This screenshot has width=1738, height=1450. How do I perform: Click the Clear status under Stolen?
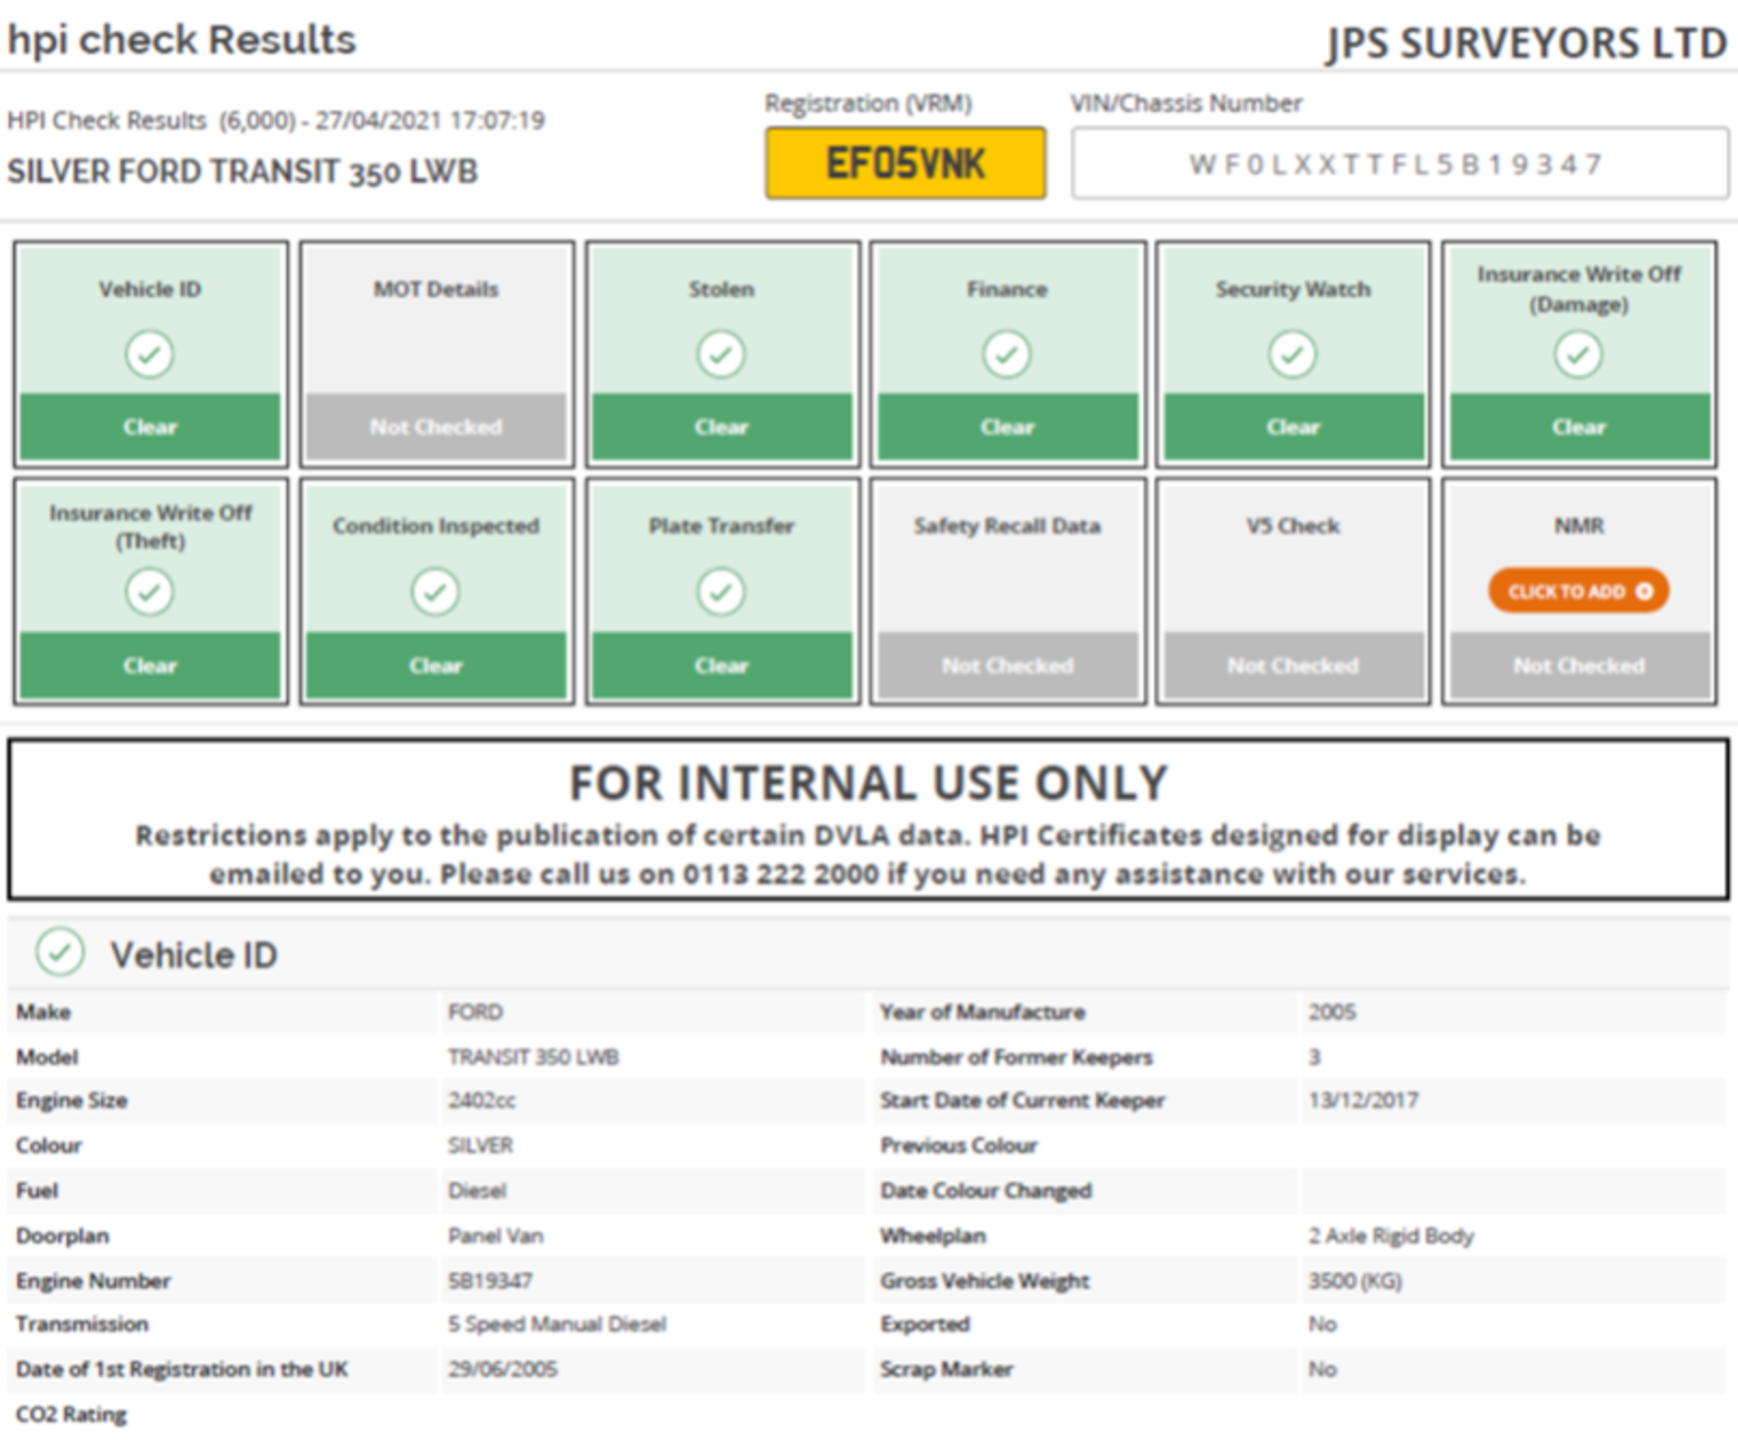[721, 427]
